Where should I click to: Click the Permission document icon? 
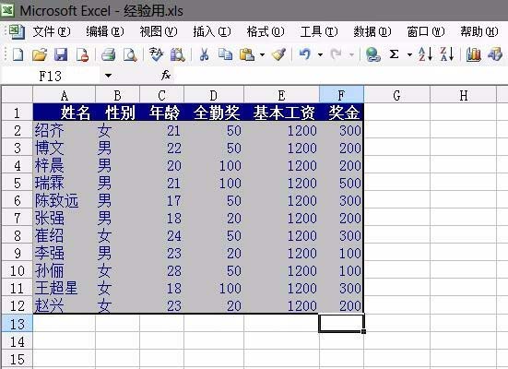point(82,54)
